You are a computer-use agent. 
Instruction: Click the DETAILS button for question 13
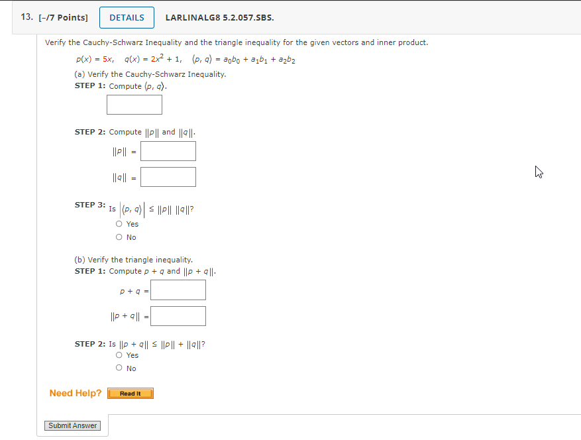click(126, 17)
